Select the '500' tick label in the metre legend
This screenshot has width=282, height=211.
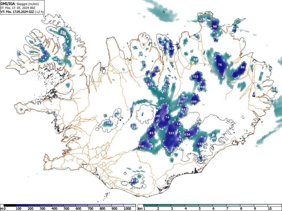[x=66, y=209]
